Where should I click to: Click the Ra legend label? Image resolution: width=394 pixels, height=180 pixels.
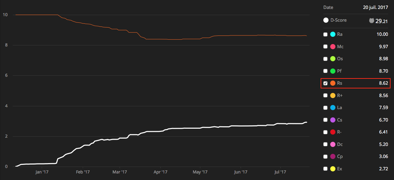tap(340, 34)
